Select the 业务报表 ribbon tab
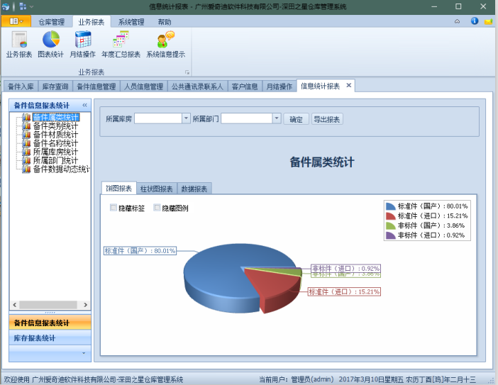Viewport: 498px width, 385px height. point(92,22)
